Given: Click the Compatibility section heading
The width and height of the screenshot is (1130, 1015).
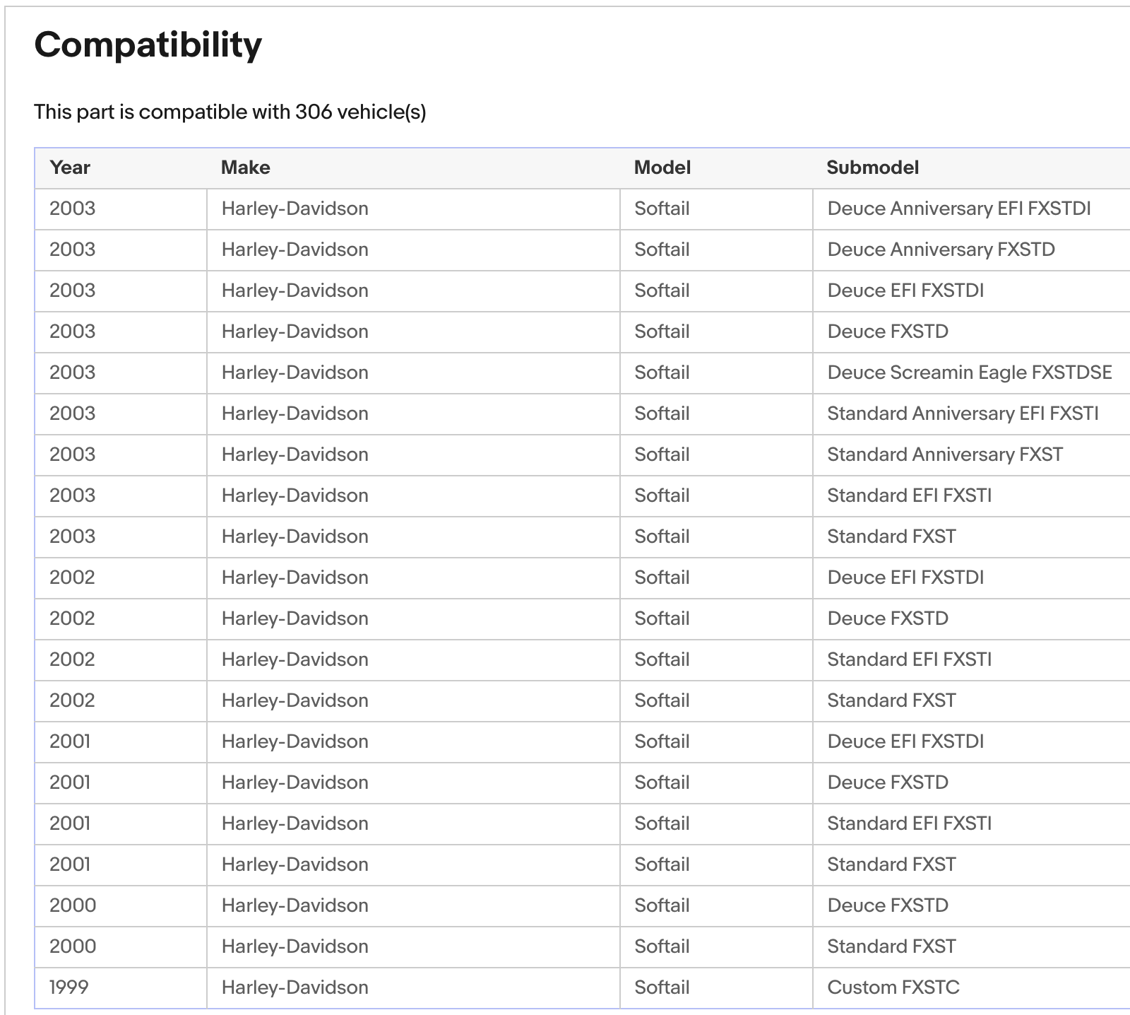Looking at the screenshot, I should pyautogui.click(x=148, y=45).
